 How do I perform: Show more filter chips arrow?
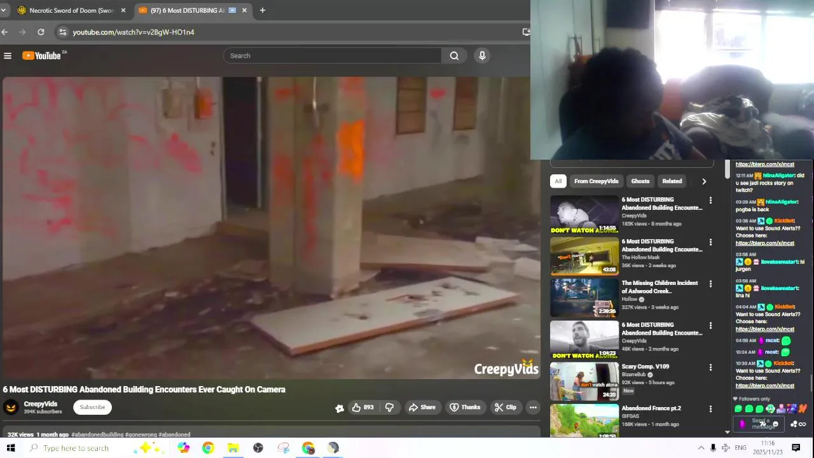click(704, 181)
